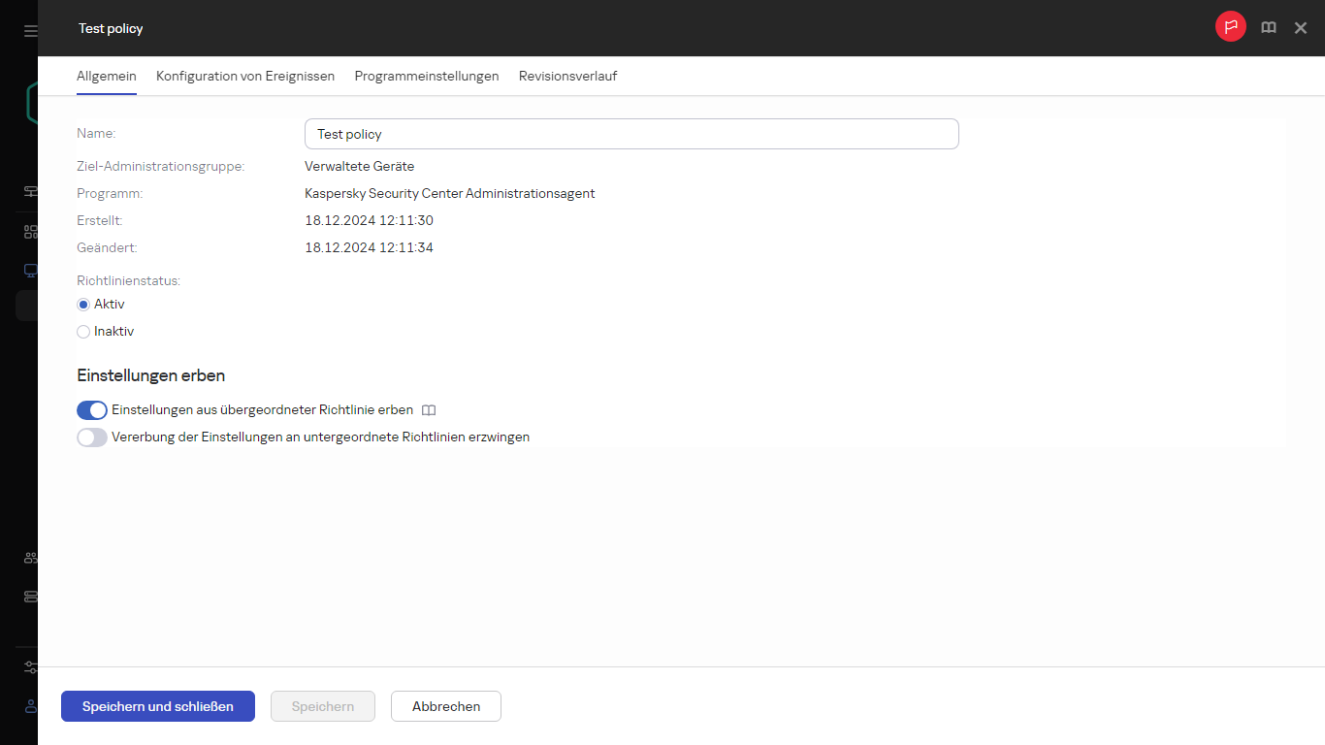Open the hamburger menu in the sidebar
Viewport: 1325px width, 745px height.
coord(30,31)
